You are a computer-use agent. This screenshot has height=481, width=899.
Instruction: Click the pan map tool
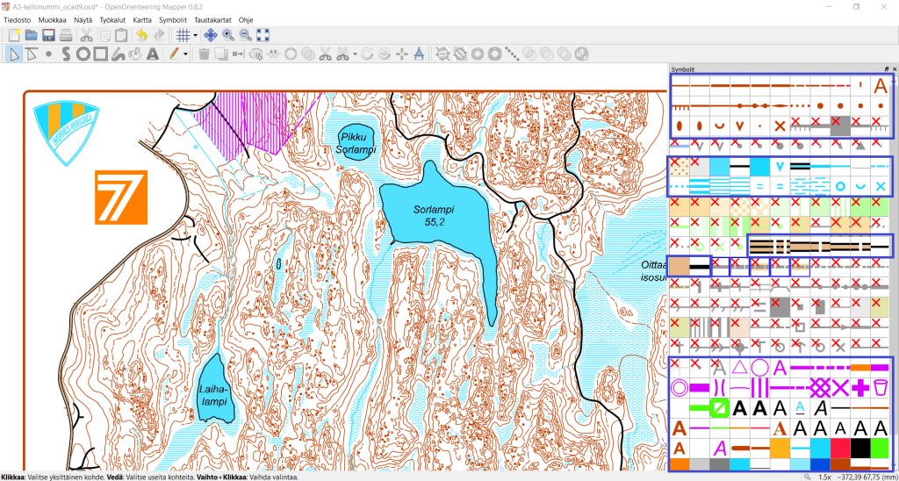(211, 35)
